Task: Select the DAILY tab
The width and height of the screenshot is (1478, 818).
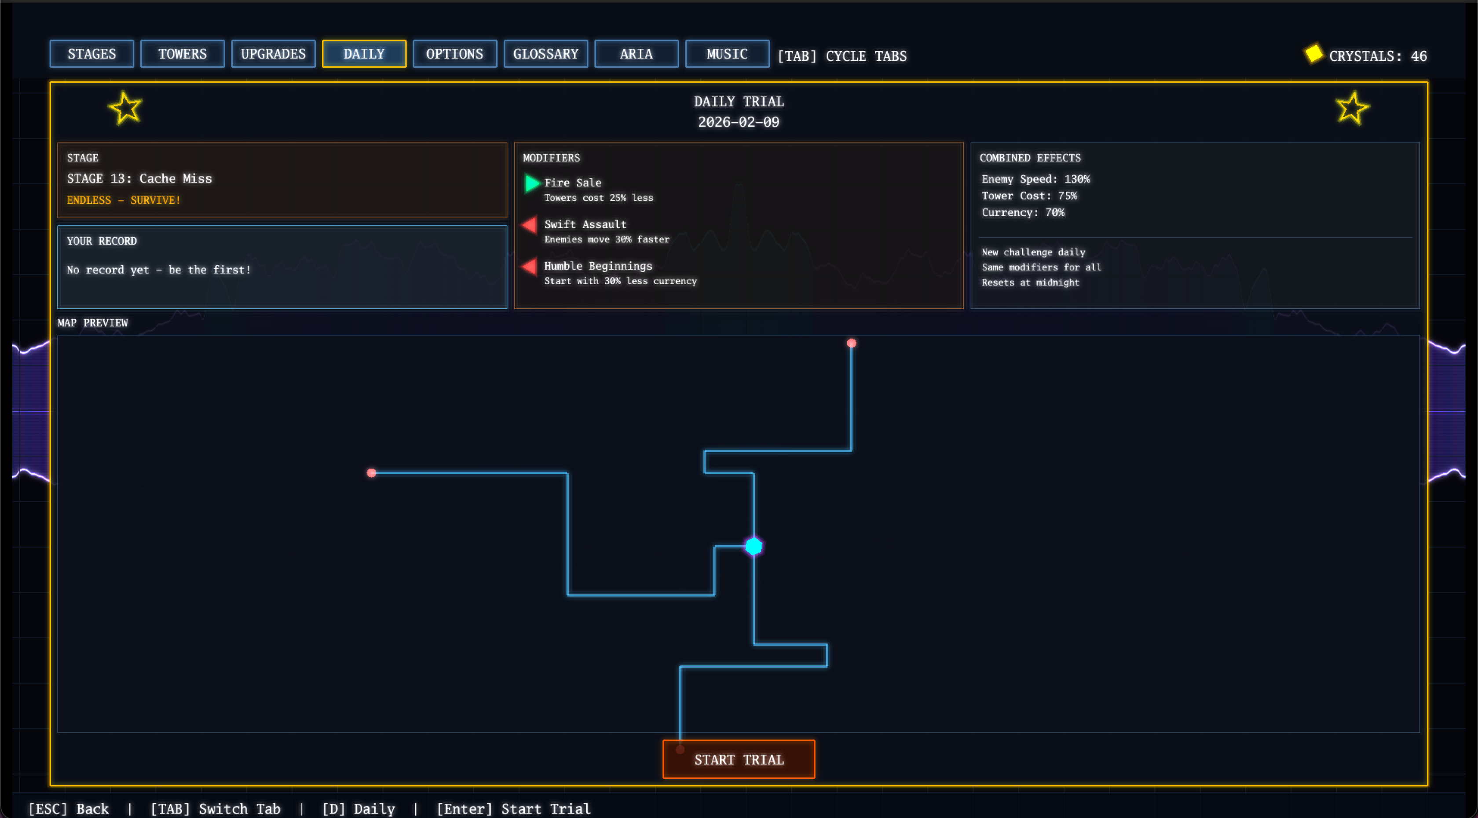Action: point(364,54)
